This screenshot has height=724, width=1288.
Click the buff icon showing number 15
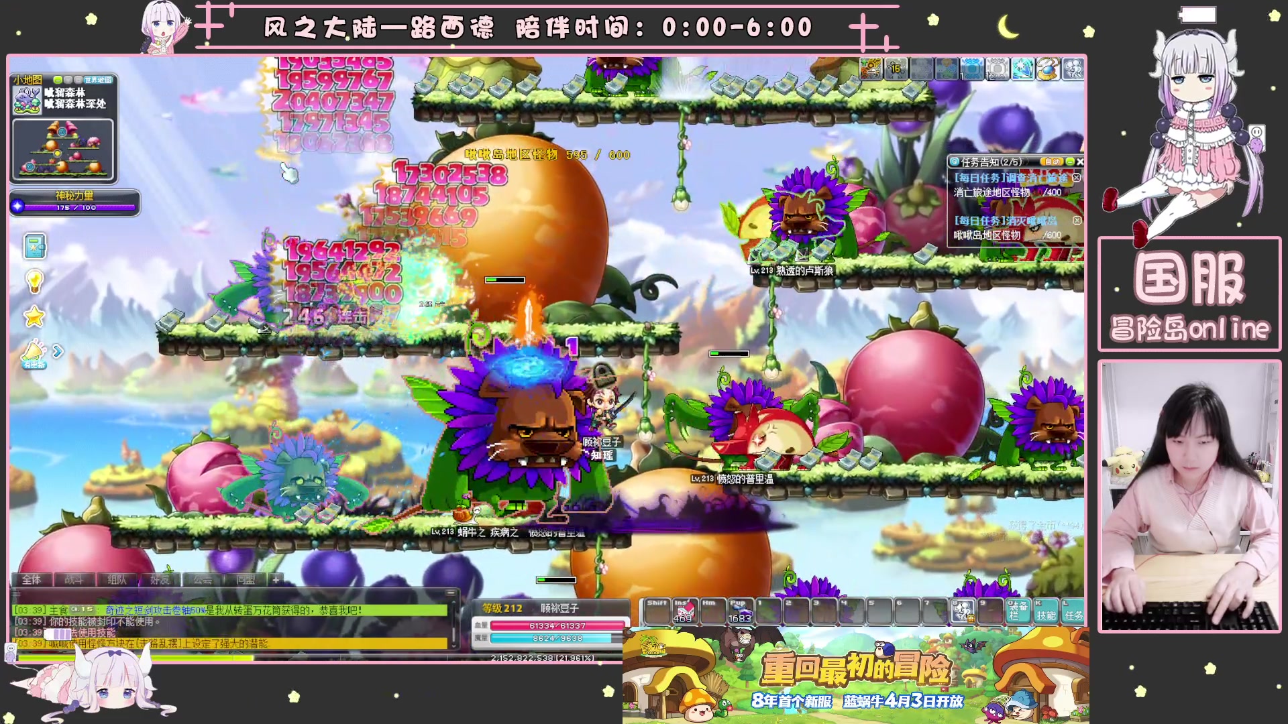[896, 69]
